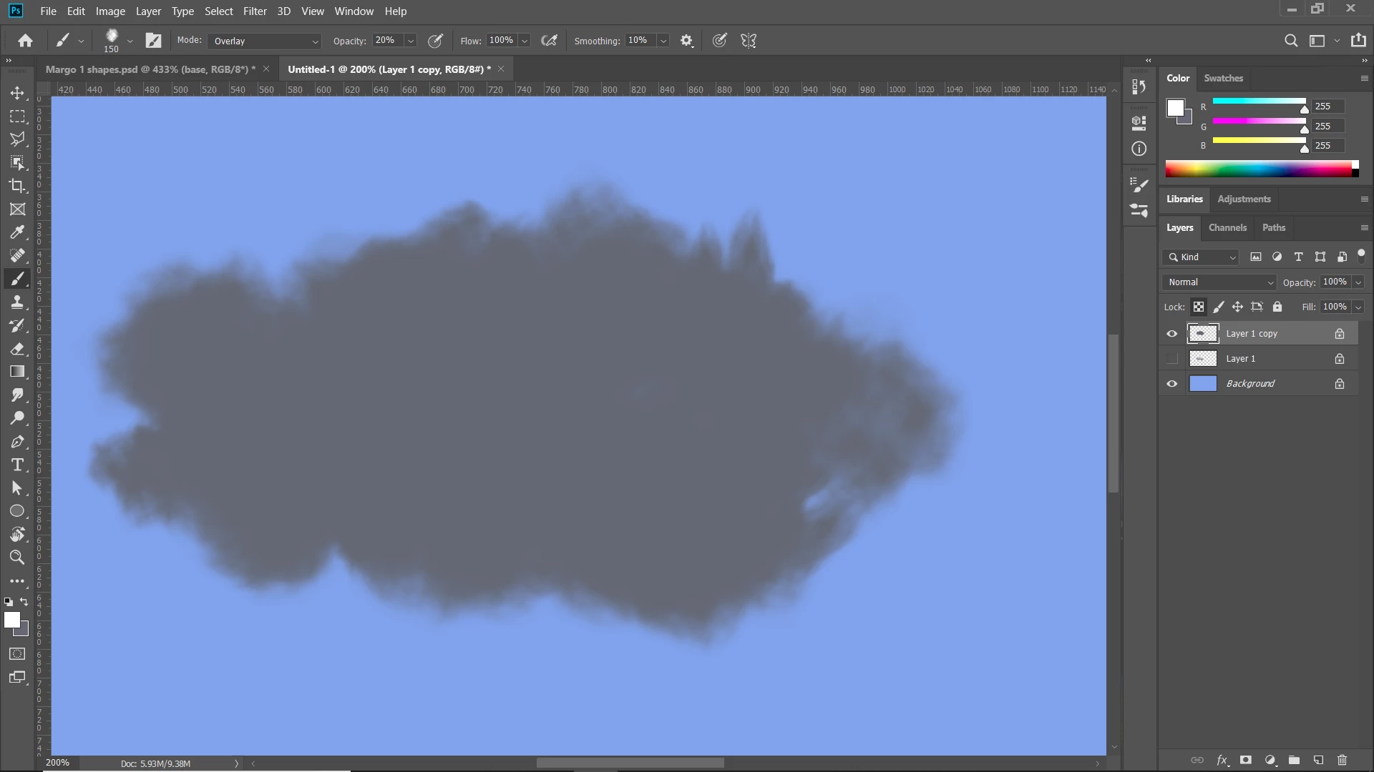Select the Eyedropper tool

point(17,232)
